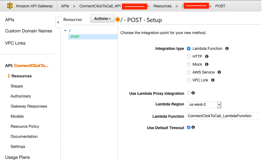
Task: Collapse the Resources panel with the arrow icon
Action: pyautogui.click(x=58, y=22)
